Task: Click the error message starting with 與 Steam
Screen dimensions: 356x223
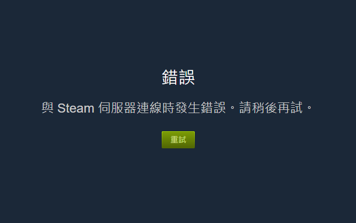Action: (177, 108)
